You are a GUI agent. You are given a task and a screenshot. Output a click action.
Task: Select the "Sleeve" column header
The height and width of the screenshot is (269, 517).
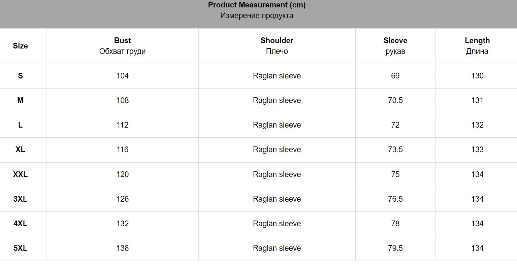[395, 41]
